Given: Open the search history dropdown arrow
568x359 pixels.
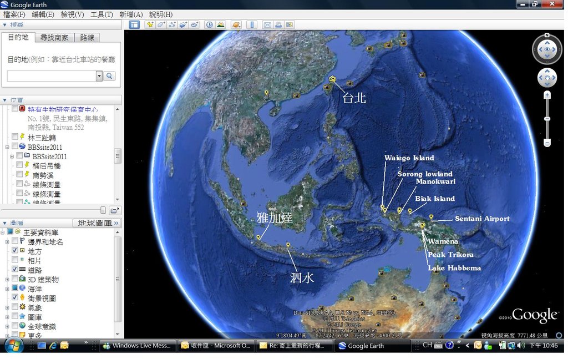Looking at the screenshot, I should pyautogui.click(x=99, y=76).
